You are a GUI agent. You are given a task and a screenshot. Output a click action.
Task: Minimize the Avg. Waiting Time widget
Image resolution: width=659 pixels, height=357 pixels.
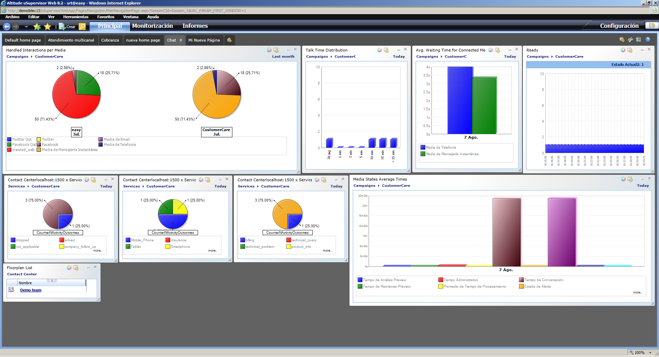(x=510, y=50)
